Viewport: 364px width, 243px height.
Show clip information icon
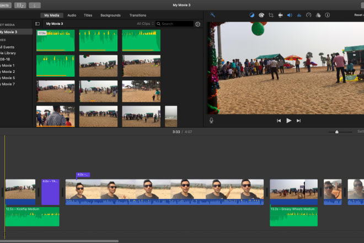tap(327, 15)
